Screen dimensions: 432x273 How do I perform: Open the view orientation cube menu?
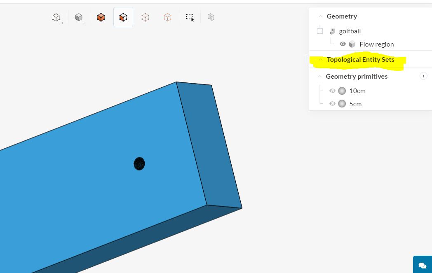(x=56, y=17)
